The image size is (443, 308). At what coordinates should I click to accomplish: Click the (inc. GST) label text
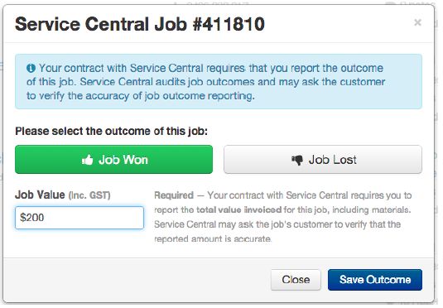tap(89, 195)
